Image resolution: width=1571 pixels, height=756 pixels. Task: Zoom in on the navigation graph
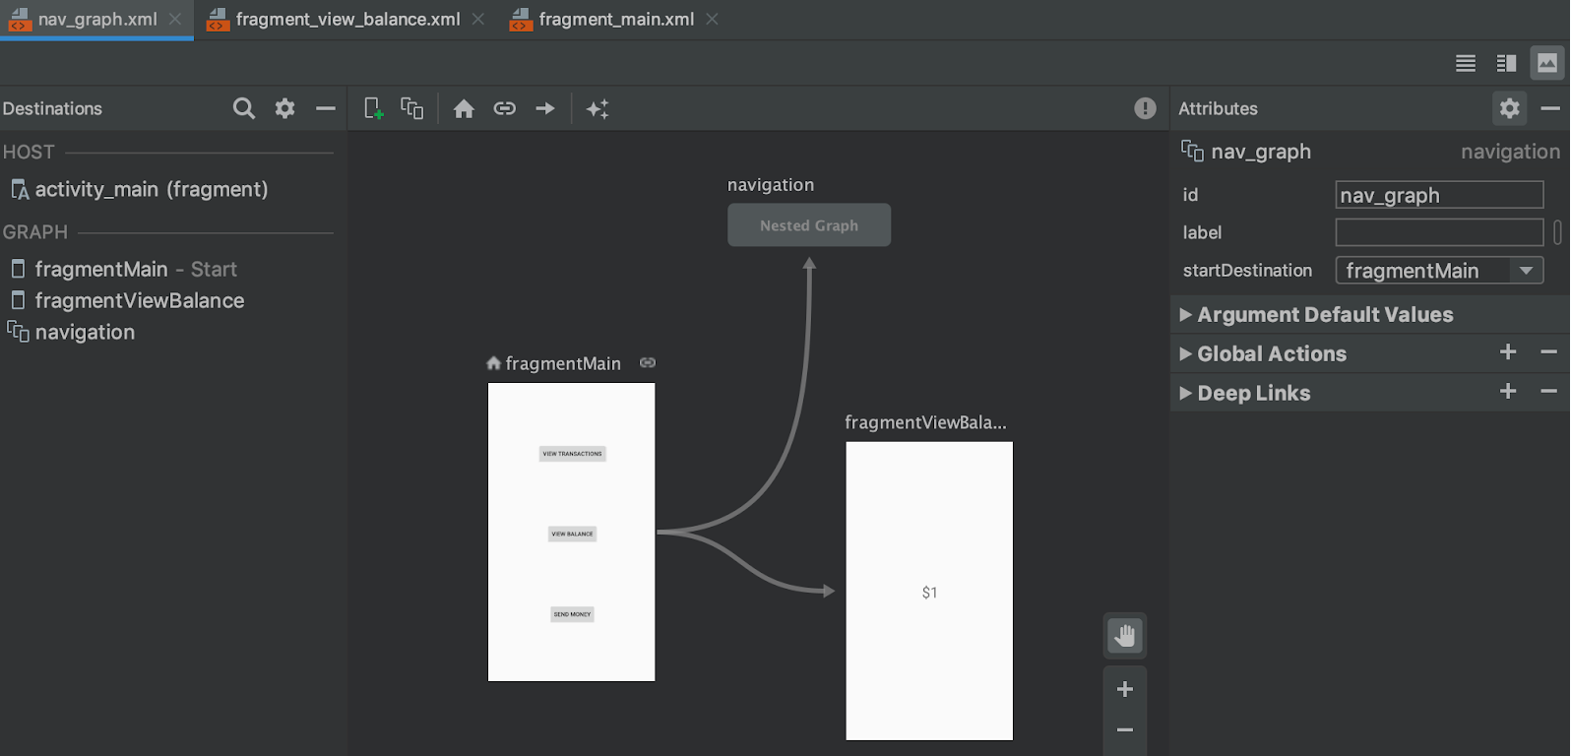(x=1124, y=689)
